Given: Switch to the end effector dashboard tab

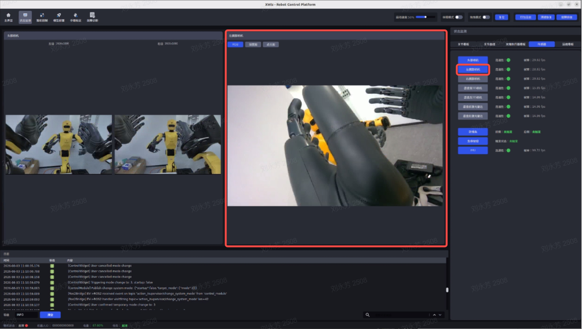Looking at the screenshot, I should click(516, 44).
